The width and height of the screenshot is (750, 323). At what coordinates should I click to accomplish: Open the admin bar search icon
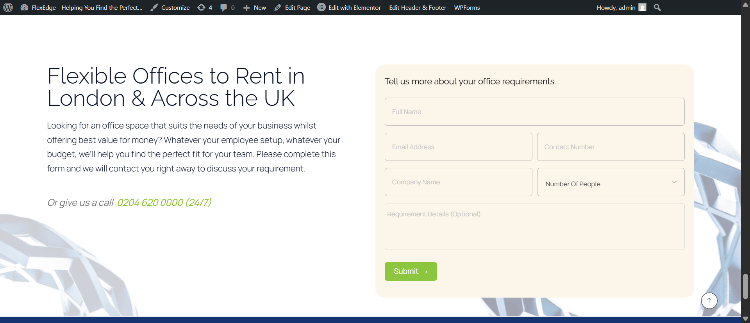657,7
